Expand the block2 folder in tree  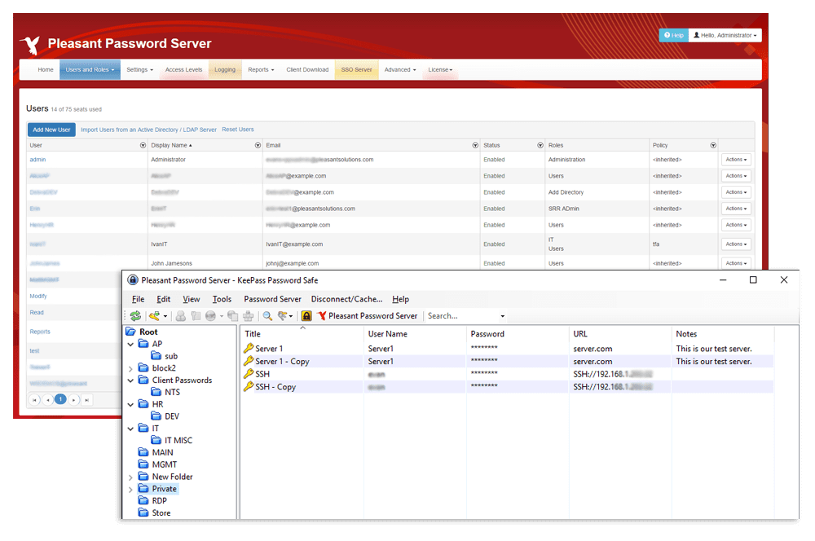coord(130,368)
